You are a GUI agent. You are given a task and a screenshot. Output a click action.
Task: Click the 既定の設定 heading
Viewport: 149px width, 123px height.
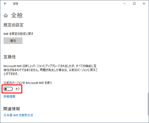pyautogui.click(x=13, y=25)
